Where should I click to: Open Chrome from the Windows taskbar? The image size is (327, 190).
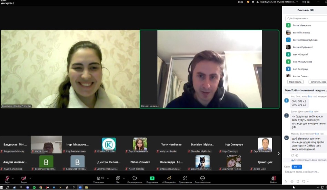coord(41,188)
